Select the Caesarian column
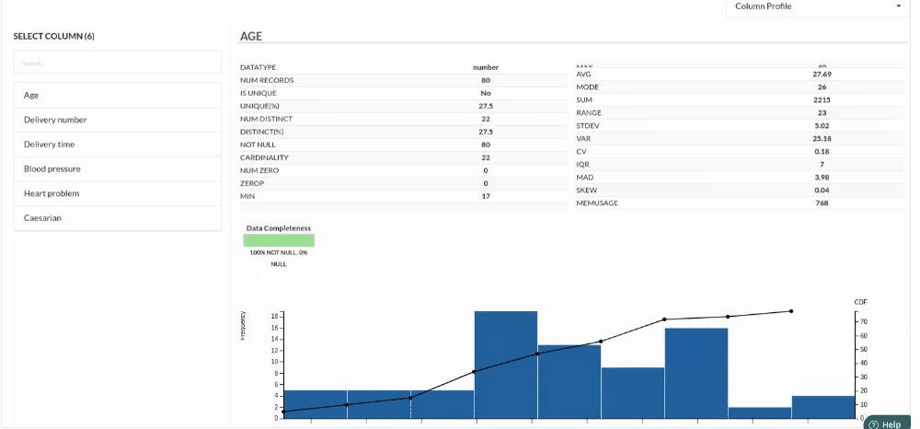The image size is (920, 429). click(x=118, y=218)
